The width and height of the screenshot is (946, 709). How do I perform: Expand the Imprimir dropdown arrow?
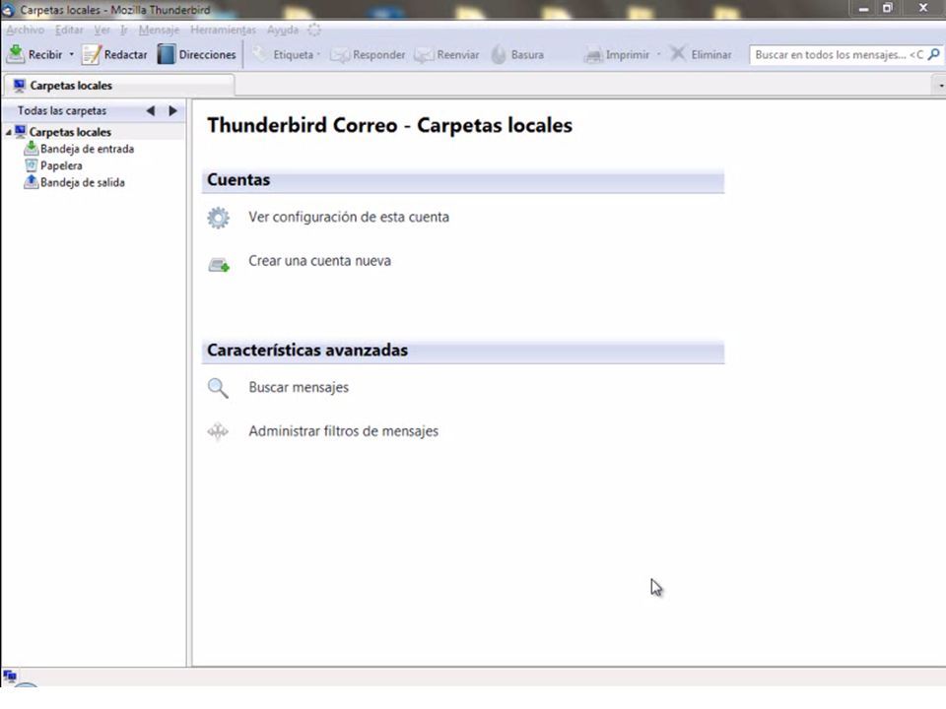point(659,54)
